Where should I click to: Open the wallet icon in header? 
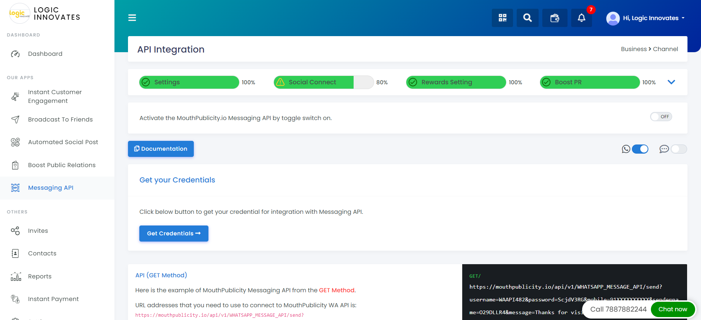pyautogui.click(x=555, y=18)
